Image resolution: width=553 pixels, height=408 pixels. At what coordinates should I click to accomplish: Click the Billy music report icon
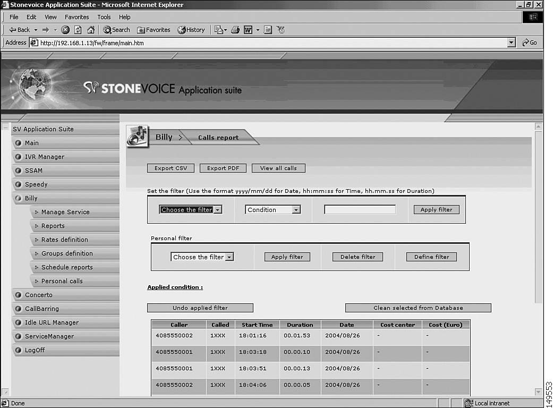click(x=137, y=136)
